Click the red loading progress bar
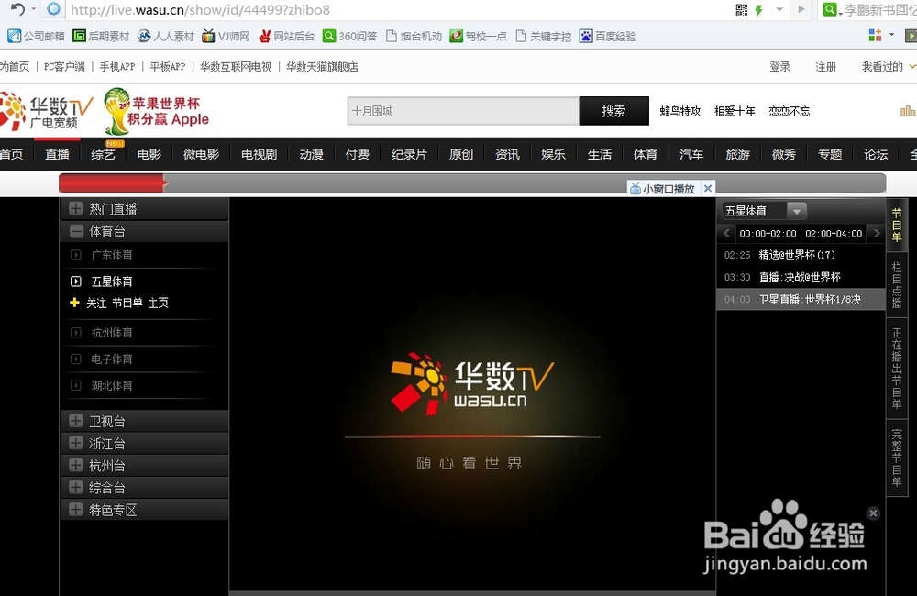 113,183
